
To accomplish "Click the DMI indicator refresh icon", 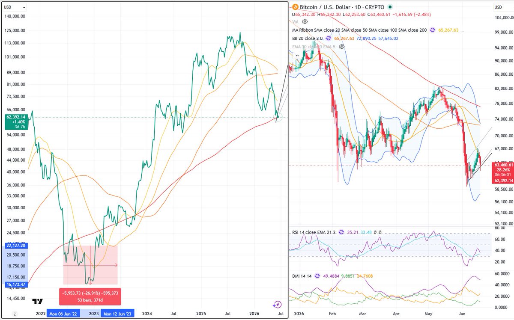I will [317, 276].
